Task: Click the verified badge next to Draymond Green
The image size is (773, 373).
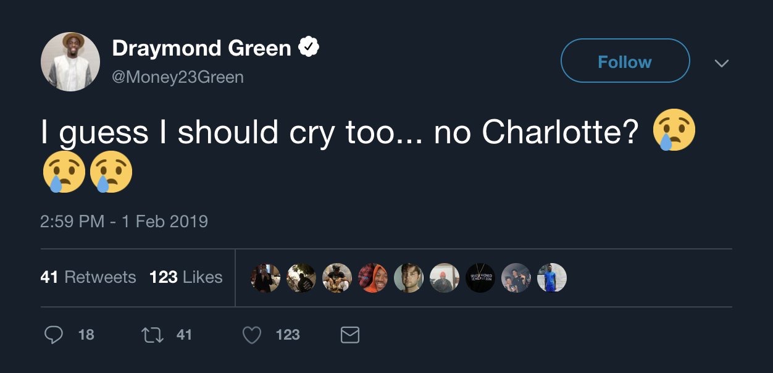Action: click(x=309, y=48)
